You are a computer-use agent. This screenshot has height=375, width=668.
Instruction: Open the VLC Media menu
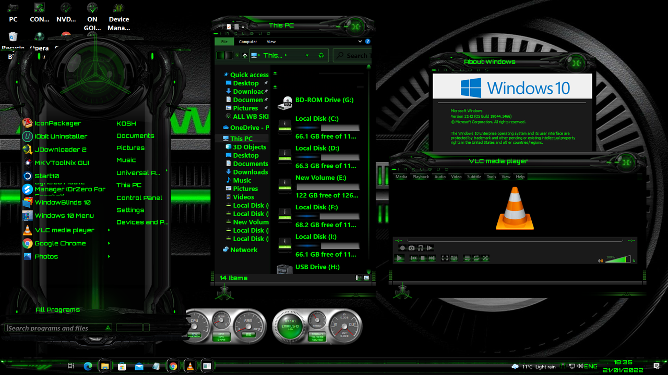(x=401, y=177)
